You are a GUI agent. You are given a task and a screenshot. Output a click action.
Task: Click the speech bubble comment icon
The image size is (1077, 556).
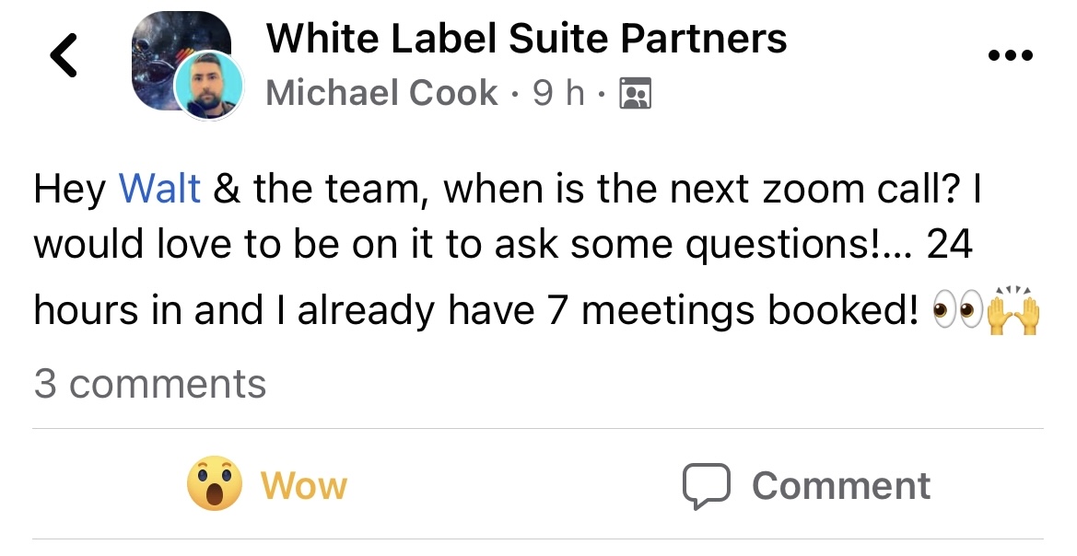tap(706, 486)
